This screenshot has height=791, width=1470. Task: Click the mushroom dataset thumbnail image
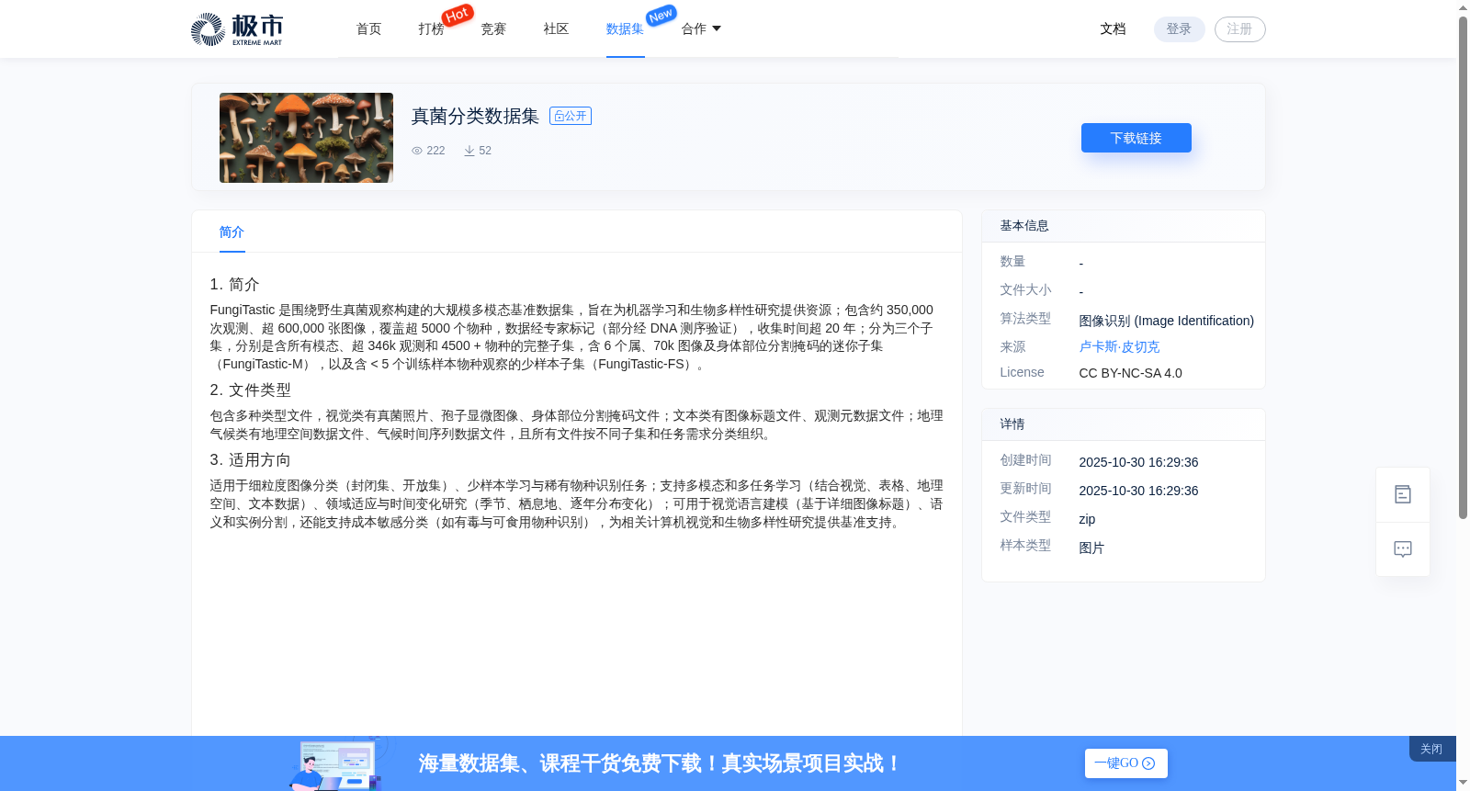307,138
